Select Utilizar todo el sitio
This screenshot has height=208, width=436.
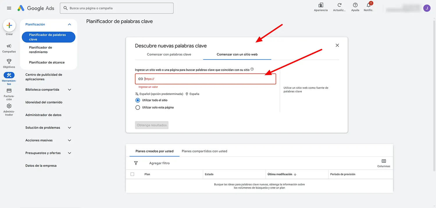coord(137,100)
